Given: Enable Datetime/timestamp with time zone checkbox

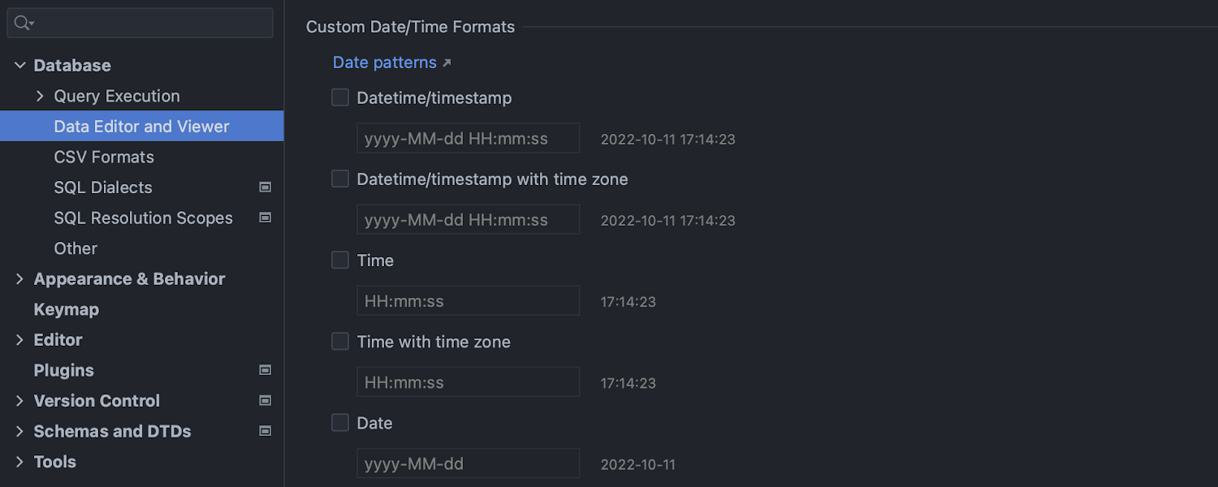Looking at the screenshot, I should click(340, 179).
